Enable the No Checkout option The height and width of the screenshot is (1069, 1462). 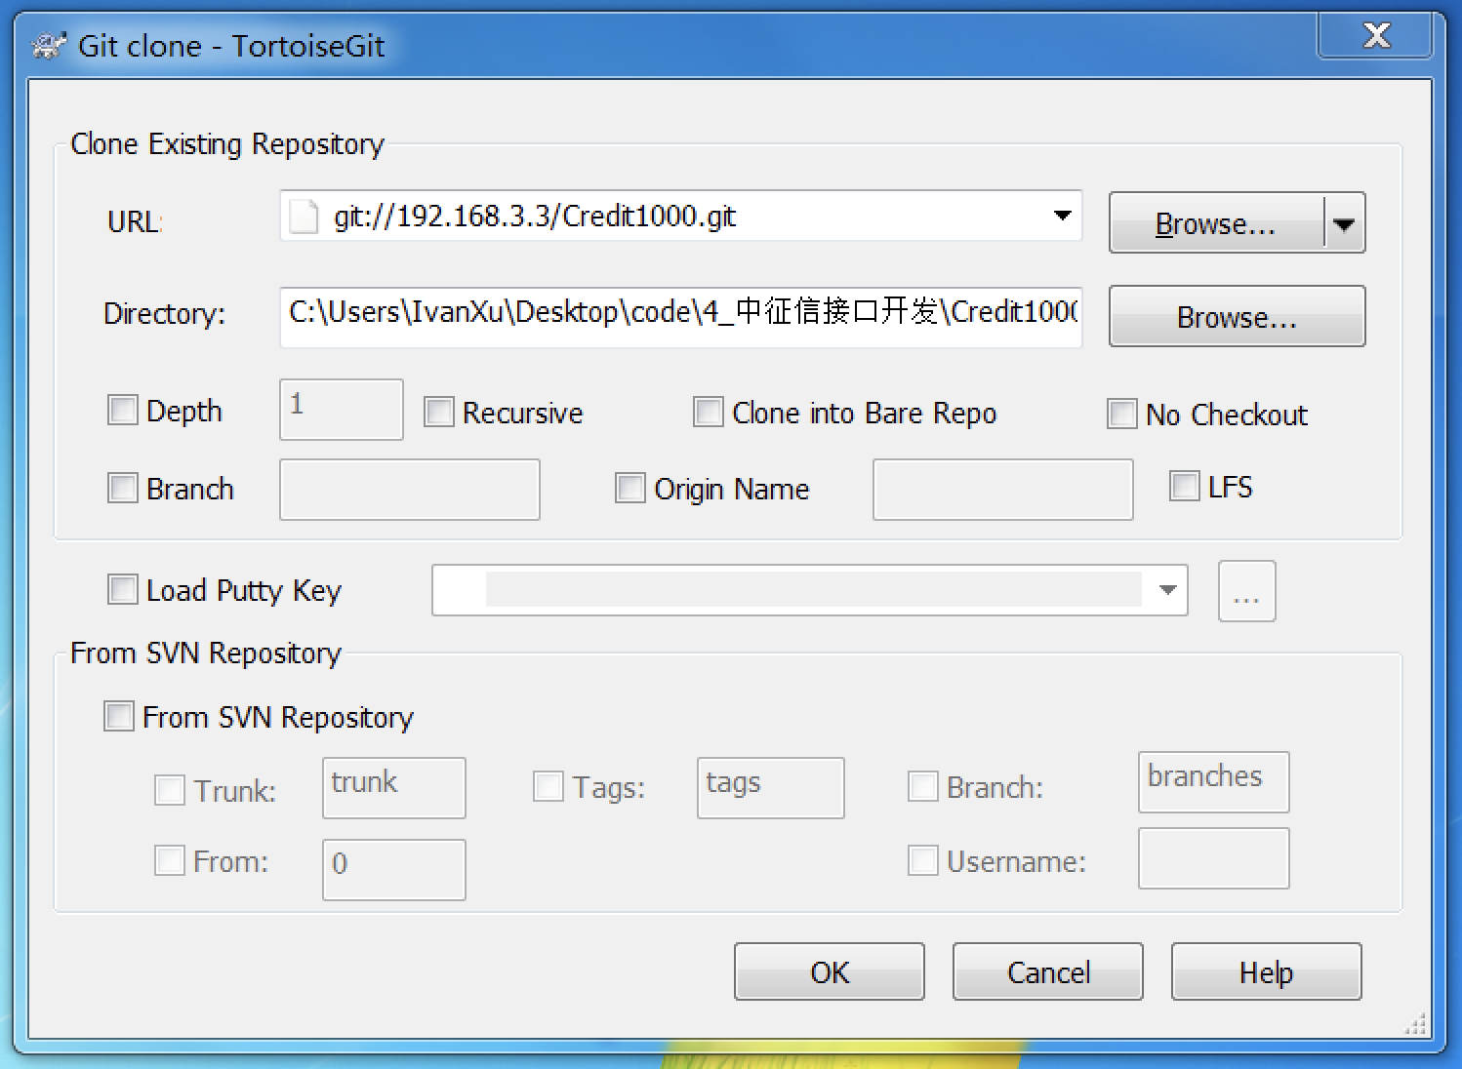point(1122,414)
